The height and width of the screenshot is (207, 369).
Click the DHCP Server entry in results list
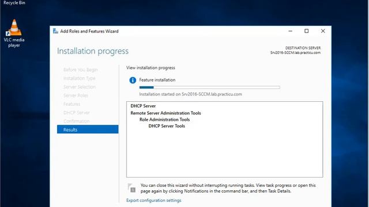[143, 106]
